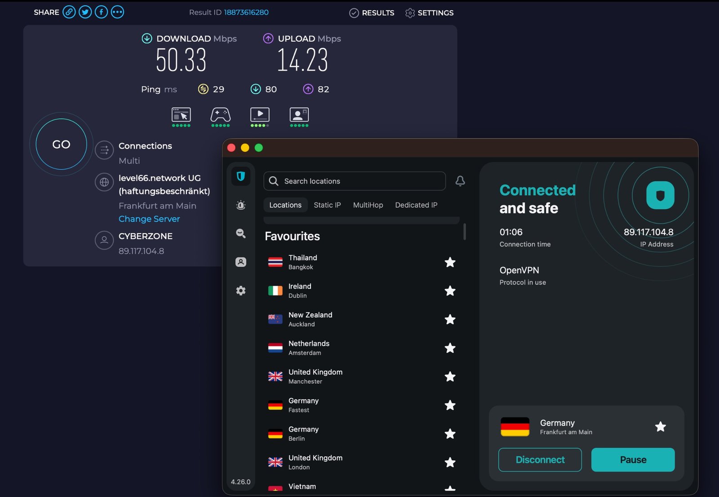Switch to the MultiHop tab
This screenshot has height=497, width=719.
(368, 205)
